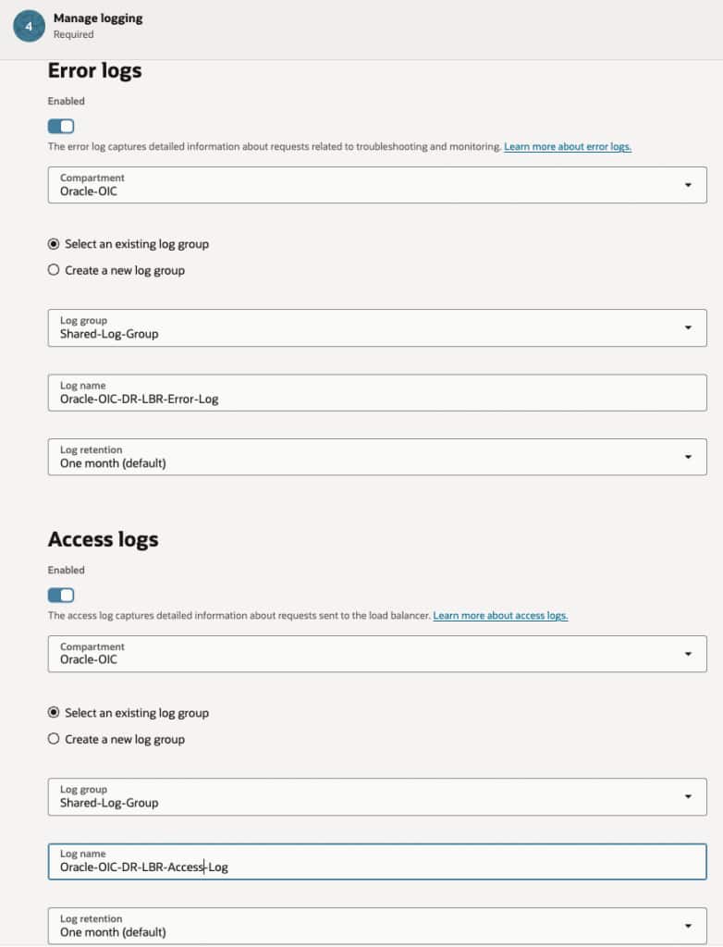Image resolution: width=723 pixels, height=947 pixels.
Task: Disable the Error logs Enabled toggle
Action: (x=61, y=126)
